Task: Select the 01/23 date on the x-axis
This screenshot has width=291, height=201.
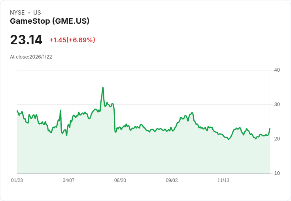Action: coord(17,180)
